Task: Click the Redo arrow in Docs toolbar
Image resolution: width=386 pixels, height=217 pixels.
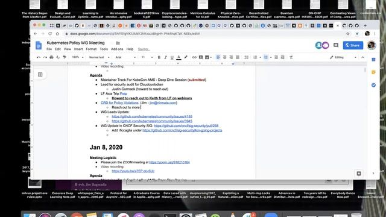Action: [45, 57]
